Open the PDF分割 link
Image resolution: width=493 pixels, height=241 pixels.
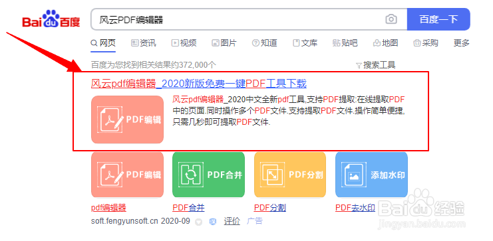click(x=269, y=208)
